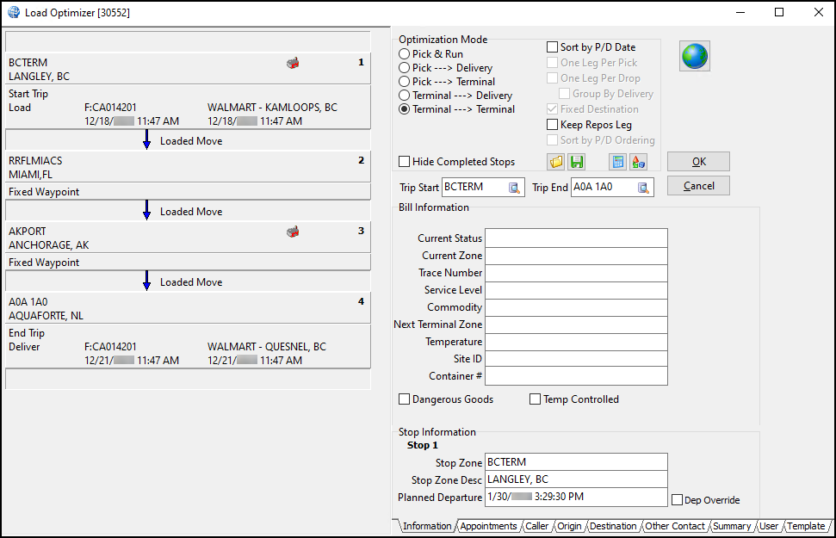This screenshot has width=836, height=538.
Task: Enable the Keep Repos Leg checkbox
Action: click(551, 125)
